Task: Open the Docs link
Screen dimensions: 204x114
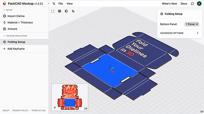Action: [x=184, y=4]
